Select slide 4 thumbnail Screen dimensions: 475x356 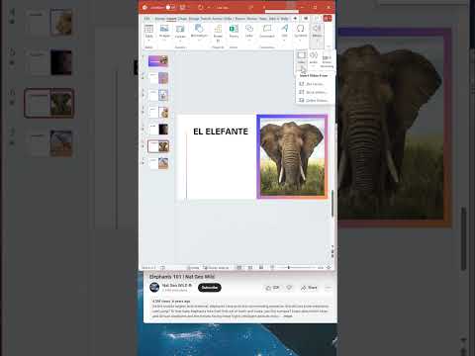tap(158, 113)
